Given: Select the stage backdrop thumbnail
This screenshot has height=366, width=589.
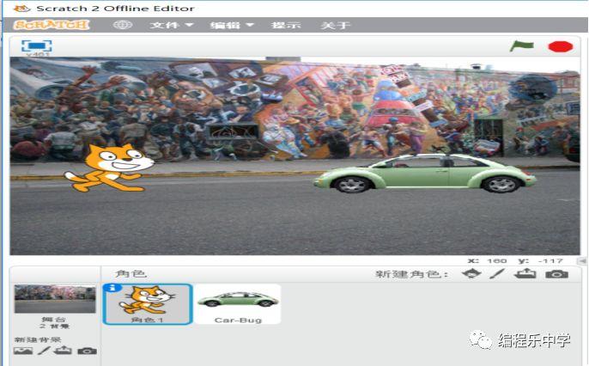Looking at the screenshot, I should click(x=55, y=299).
